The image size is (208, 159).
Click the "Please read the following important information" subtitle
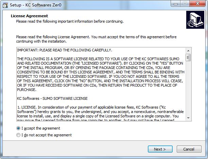pos(70,21)
